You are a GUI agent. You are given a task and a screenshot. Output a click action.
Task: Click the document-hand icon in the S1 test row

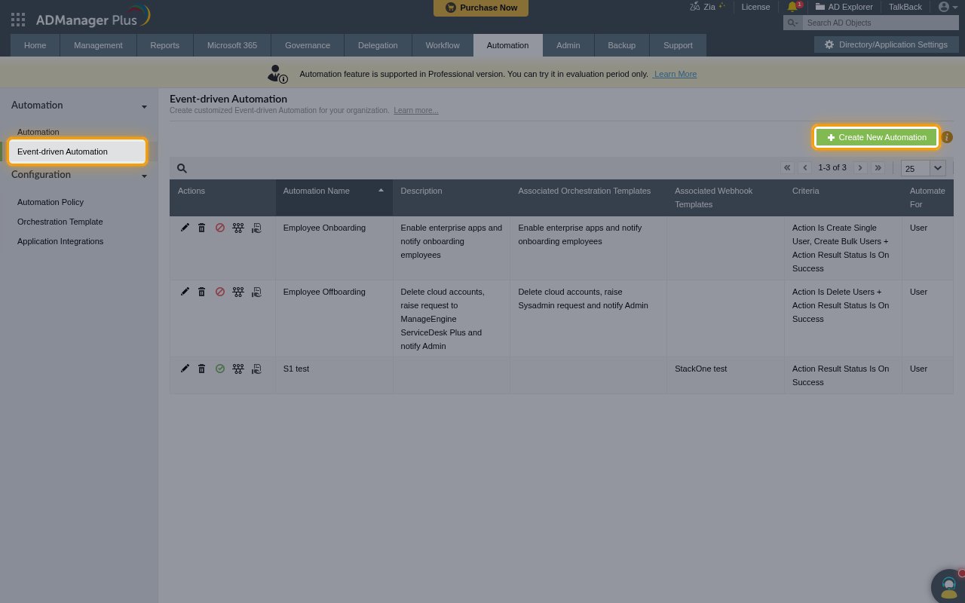256,369
